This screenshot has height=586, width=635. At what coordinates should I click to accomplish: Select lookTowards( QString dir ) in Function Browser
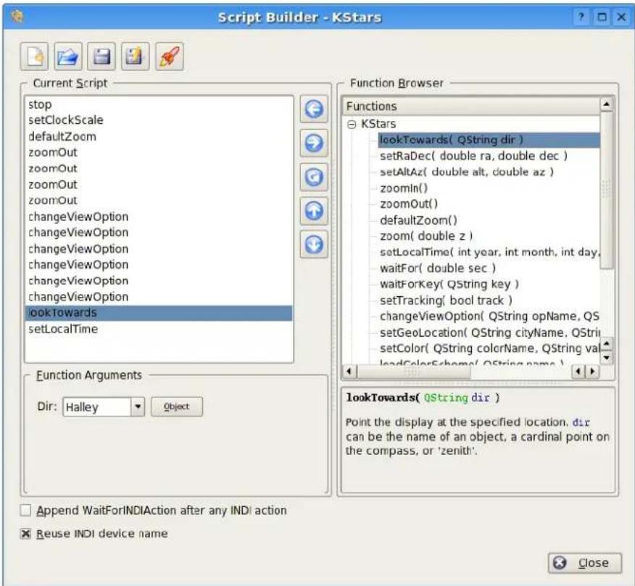click(x=489, y=140)
